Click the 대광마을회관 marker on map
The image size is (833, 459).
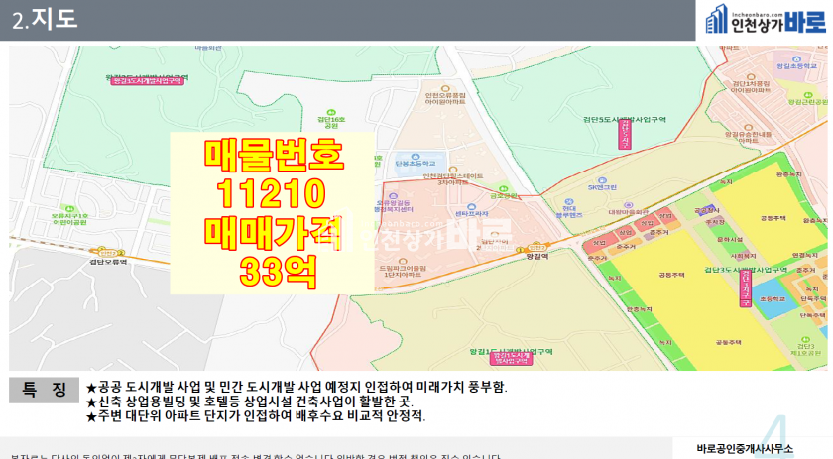pos(627,210)
